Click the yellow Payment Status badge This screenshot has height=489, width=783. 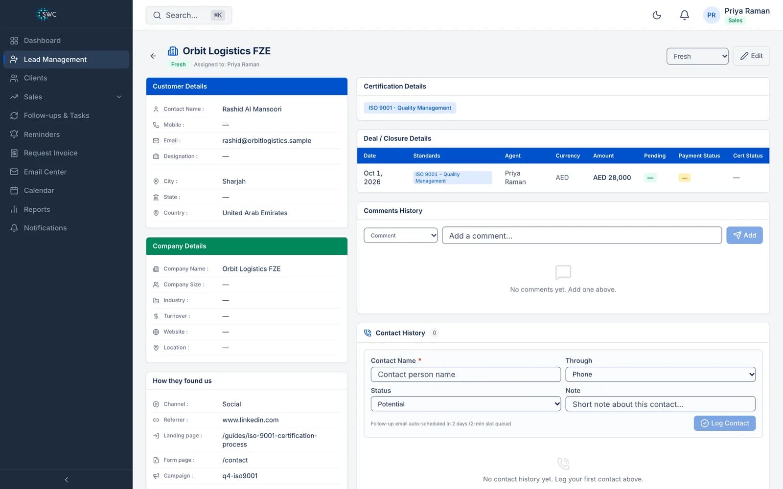coord(684,178)
